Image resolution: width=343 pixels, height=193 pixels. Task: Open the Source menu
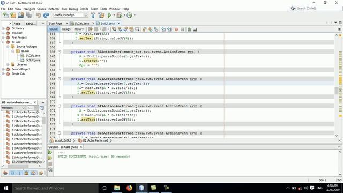[x=42, y=9]
